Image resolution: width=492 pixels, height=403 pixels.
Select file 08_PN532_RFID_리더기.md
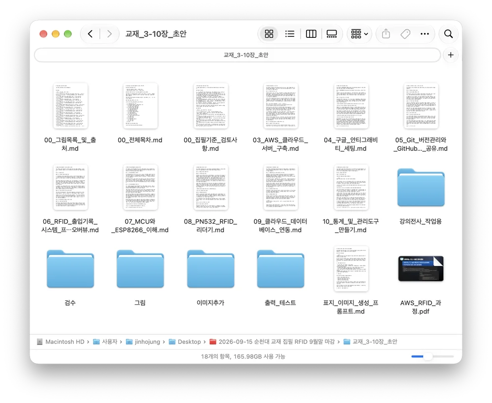click(211, 199)
